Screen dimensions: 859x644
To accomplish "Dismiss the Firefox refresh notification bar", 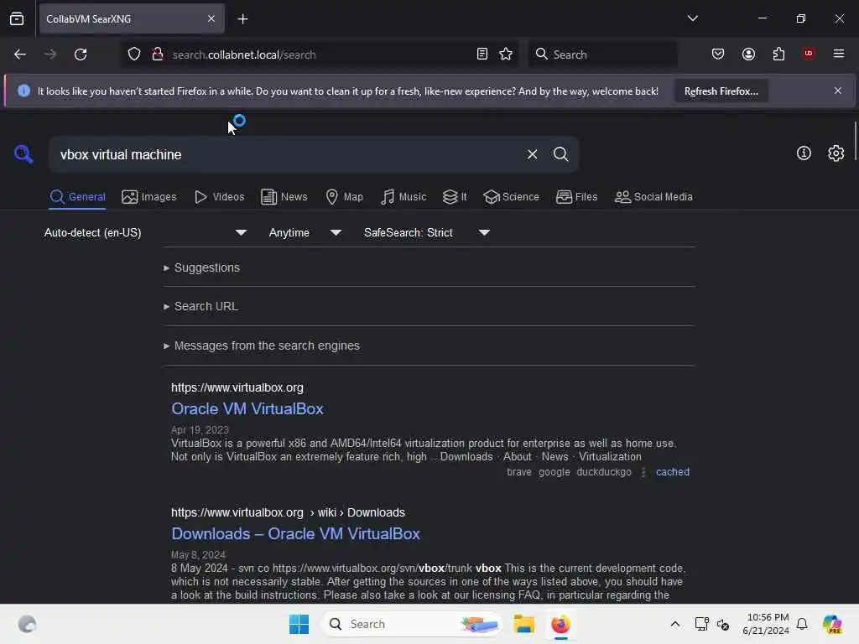I will point(838,91).
